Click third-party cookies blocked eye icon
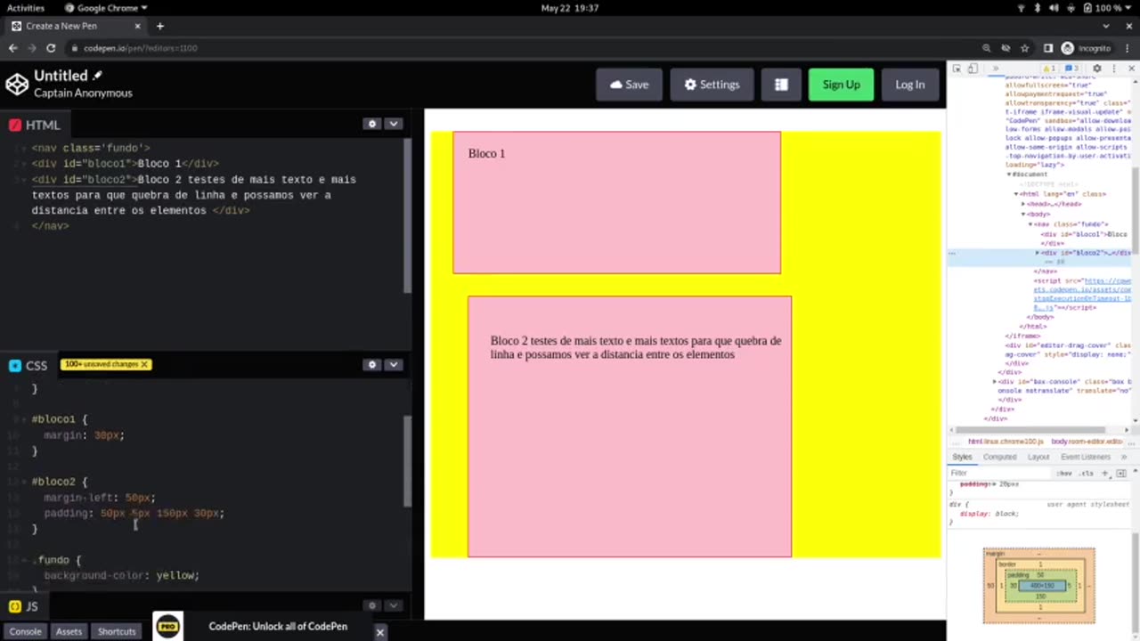This screenshot has height=641, width=1140. click(x=1006, y=48)
